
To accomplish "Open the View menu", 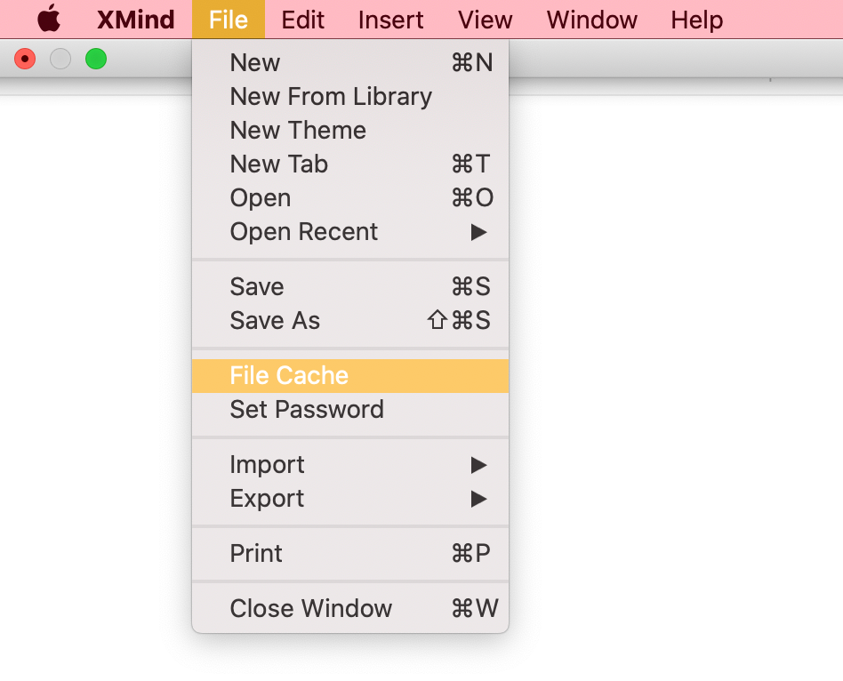I will click(485, 20).
